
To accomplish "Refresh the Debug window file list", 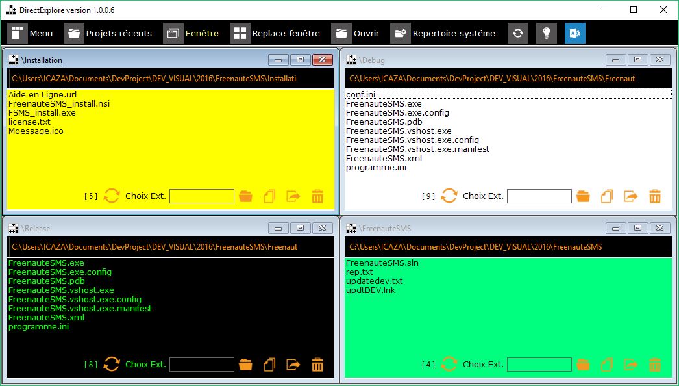I will coord(449,196).
